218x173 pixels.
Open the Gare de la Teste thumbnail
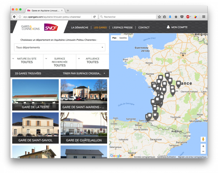(x=36, y=95)
